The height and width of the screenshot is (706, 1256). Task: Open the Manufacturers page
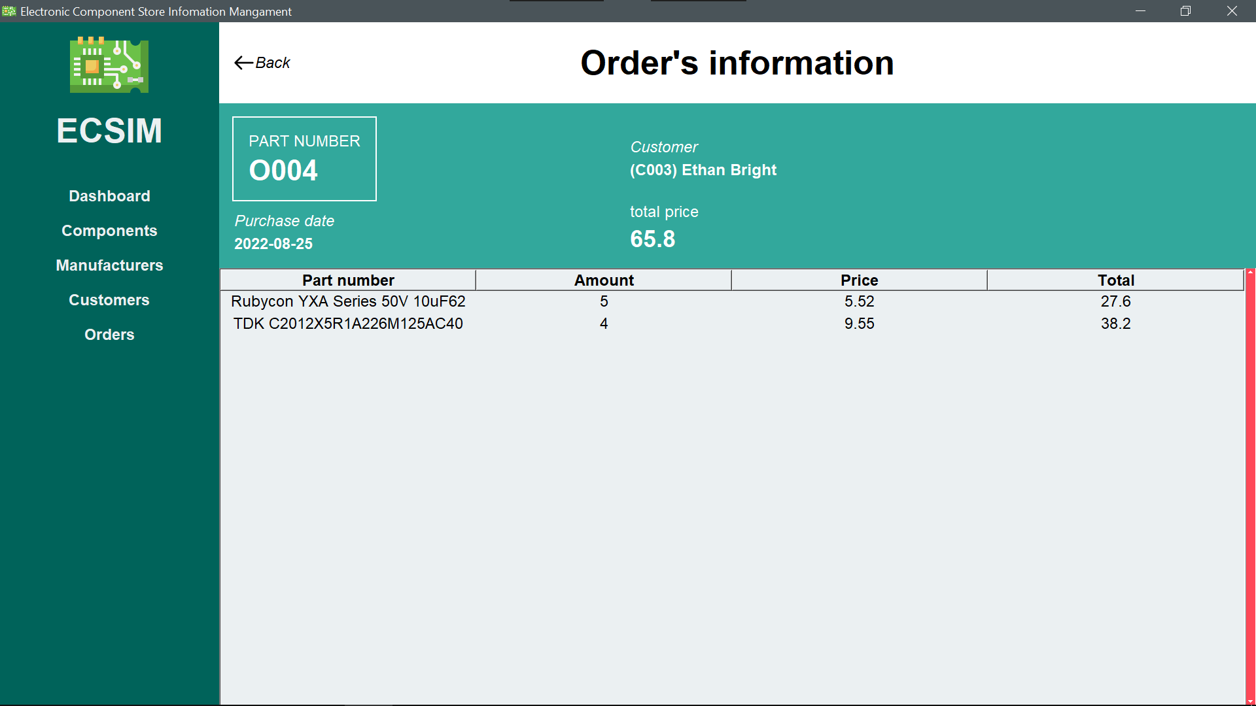109,265
